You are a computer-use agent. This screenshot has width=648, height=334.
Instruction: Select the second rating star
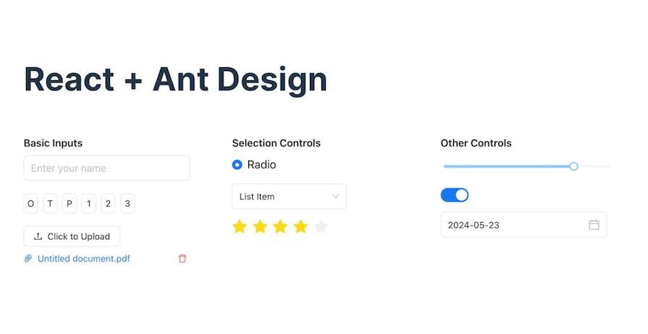click(260, 226)
